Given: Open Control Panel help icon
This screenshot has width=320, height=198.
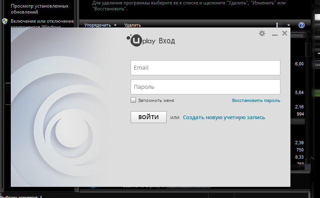Looking at the screenshot, I should click(x=302, y=25).
